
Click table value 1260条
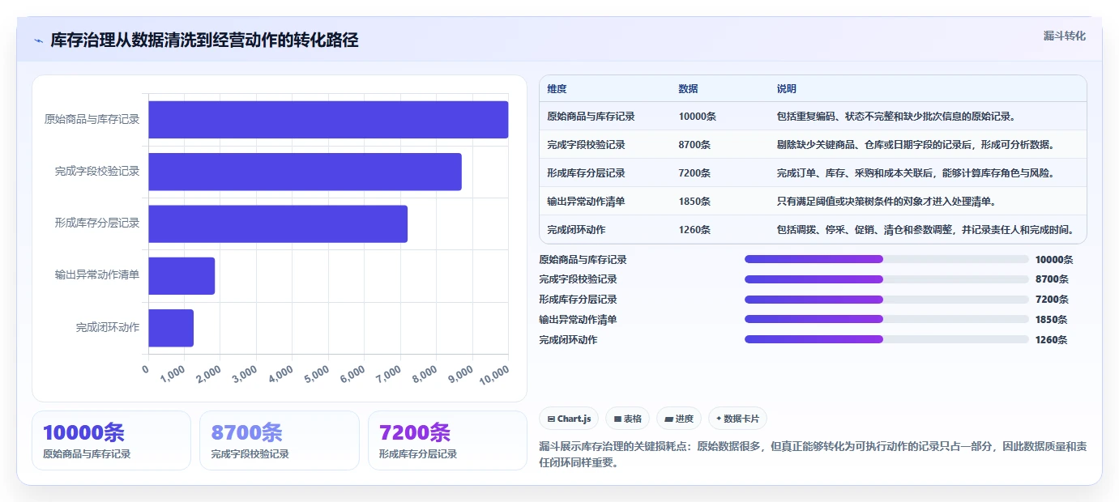click(x=694, y=229)
